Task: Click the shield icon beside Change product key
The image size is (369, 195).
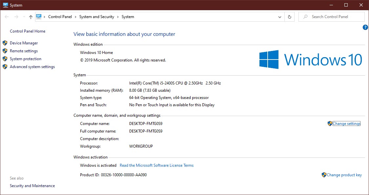Action: click(324, 175)
